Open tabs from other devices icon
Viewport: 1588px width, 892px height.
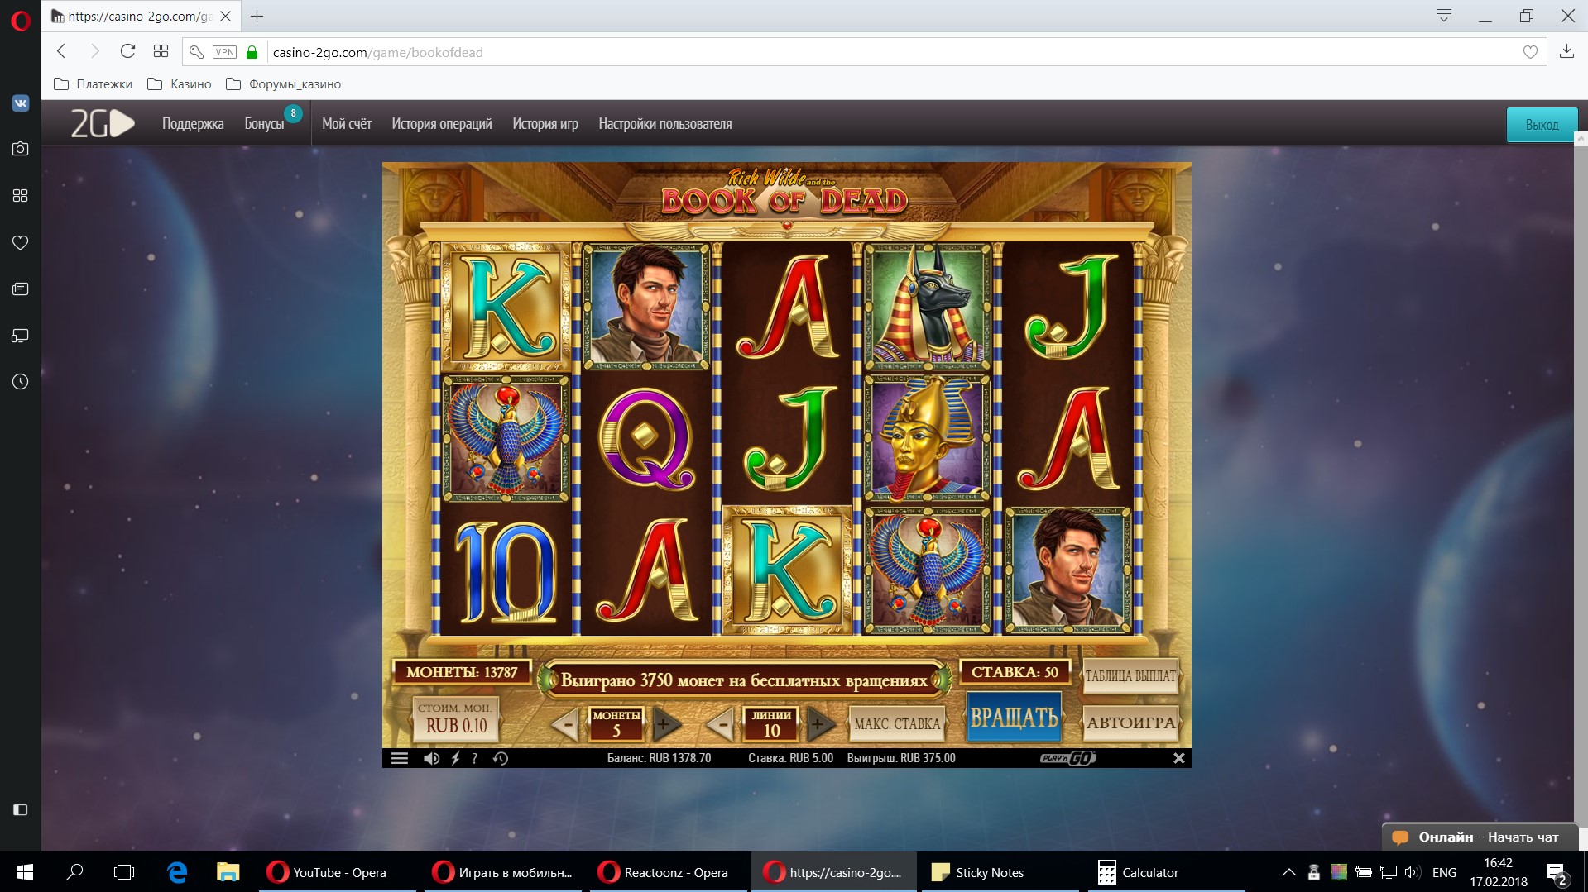click(21, 336)
